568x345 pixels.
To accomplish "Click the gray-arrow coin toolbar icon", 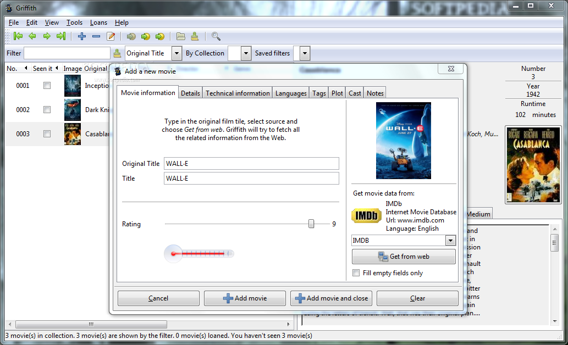I will (131, 37).
